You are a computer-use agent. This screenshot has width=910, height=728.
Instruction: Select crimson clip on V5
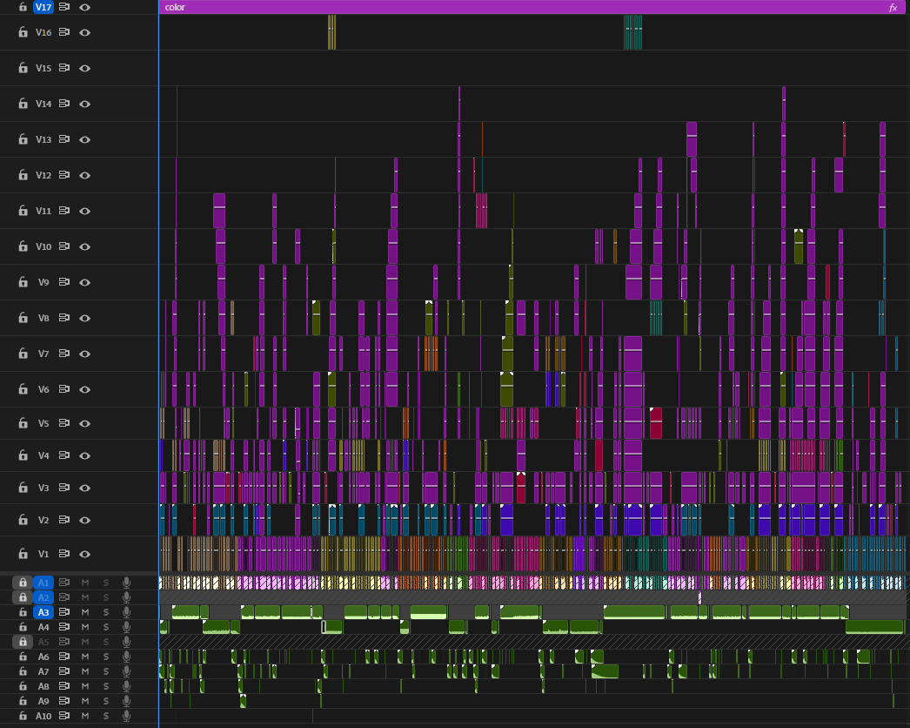(656, 423)
